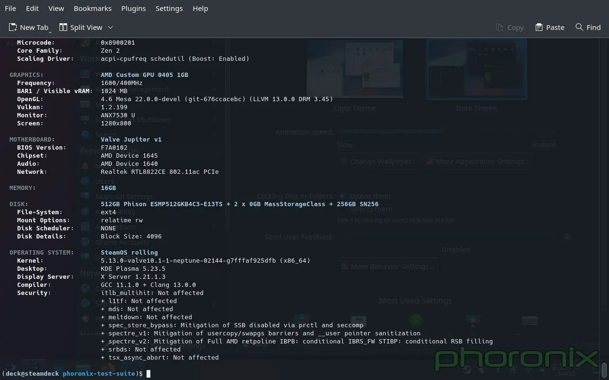
Task: Click the 'Valve Jupiter v1' motherboard text
Action: [131, 140]
